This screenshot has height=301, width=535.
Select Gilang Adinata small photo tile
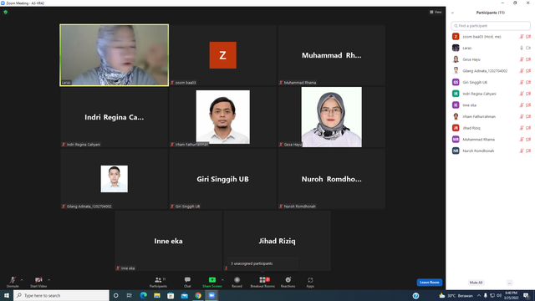(x=114, y=179)
